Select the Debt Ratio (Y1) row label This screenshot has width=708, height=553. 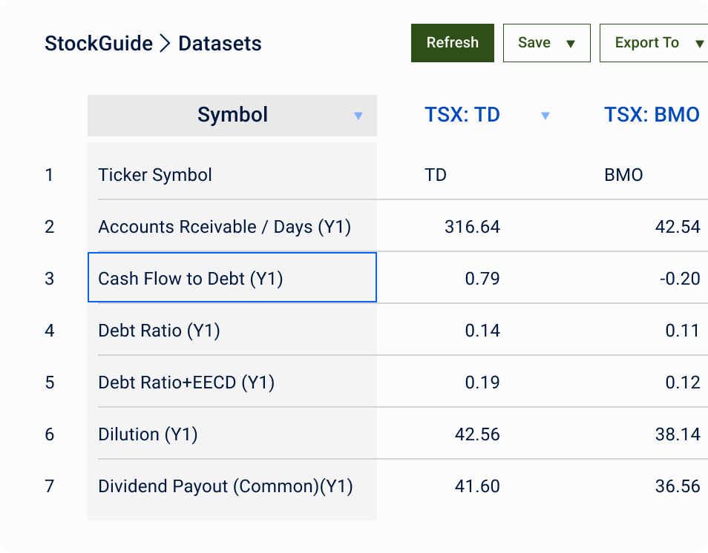(x=159, y=331)
